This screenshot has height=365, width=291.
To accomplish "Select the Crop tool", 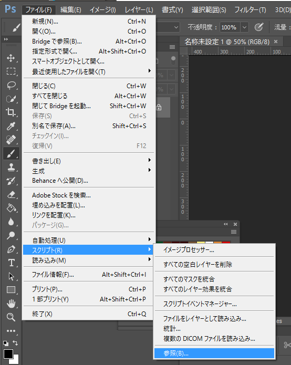I will [11, 112].
